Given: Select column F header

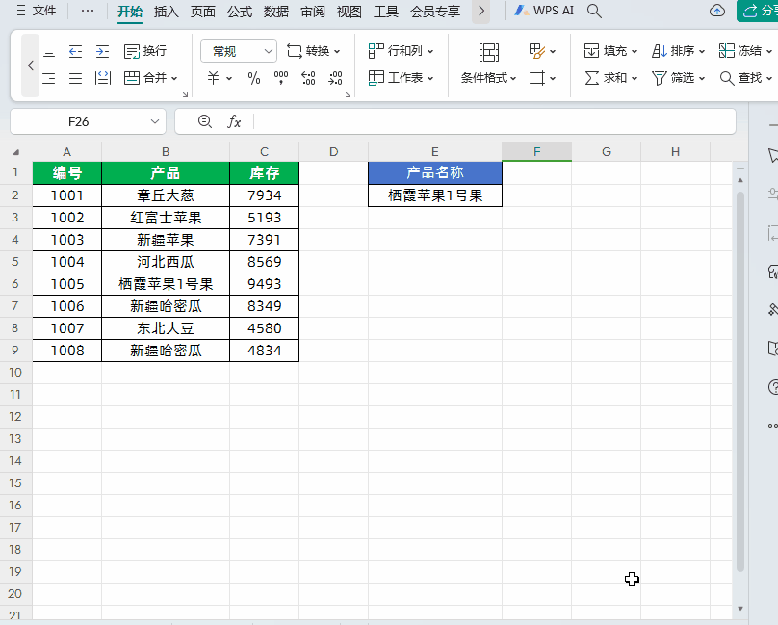Looking at the screenshot, I should (x=537, y=152).
